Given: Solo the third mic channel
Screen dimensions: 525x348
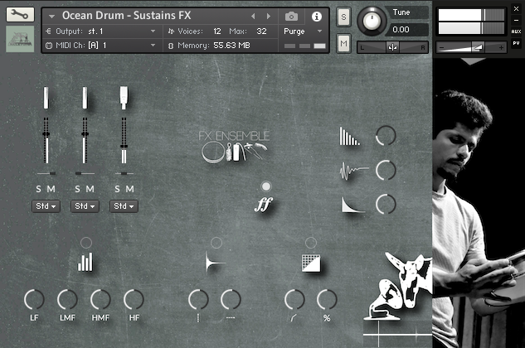Looking at the screenshot, I should click(x=117, y=189).
